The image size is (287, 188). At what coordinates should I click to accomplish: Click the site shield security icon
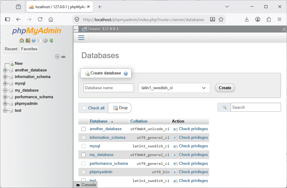point(77,19)
